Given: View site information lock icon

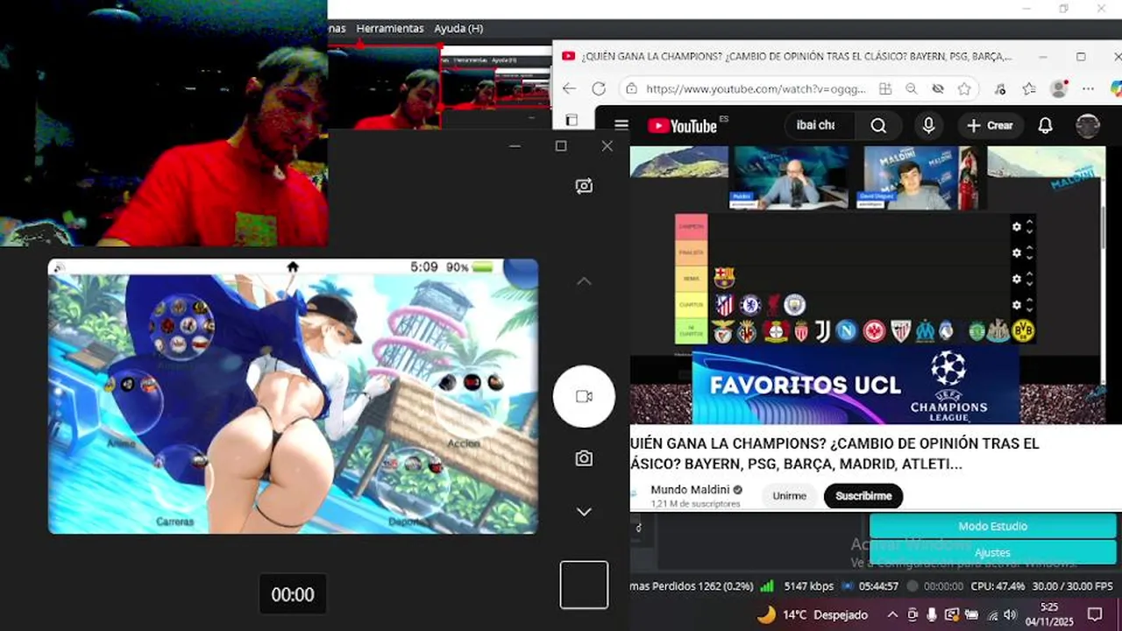Looking at the screenshot, I should pos(630,89).
